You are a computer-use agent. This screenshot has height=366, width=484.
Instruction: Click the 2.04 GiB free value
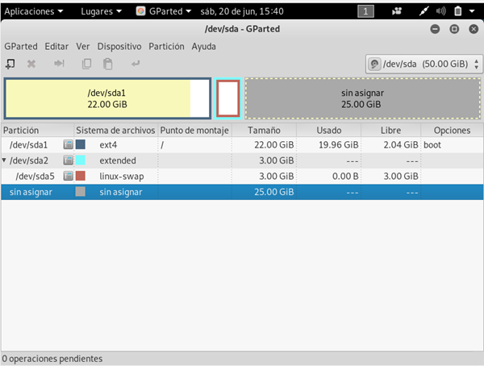click(x=401, y=145)
